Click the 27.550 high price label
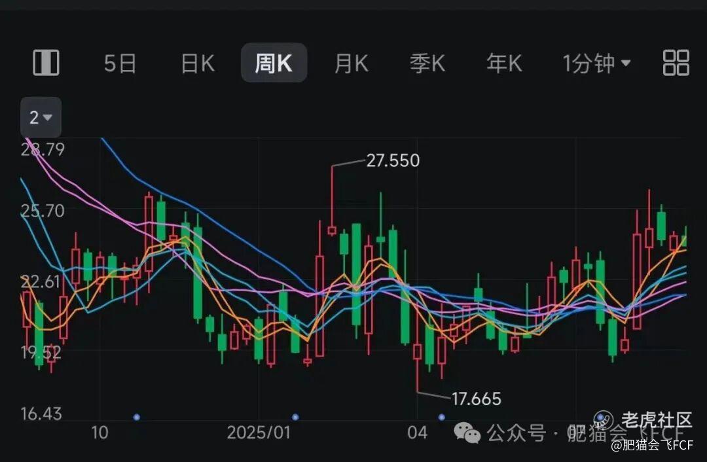707x462 pixels. point(393,160)
